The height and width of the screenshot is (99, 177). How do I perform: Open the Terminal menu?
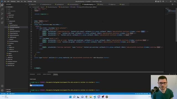point(30,1)
